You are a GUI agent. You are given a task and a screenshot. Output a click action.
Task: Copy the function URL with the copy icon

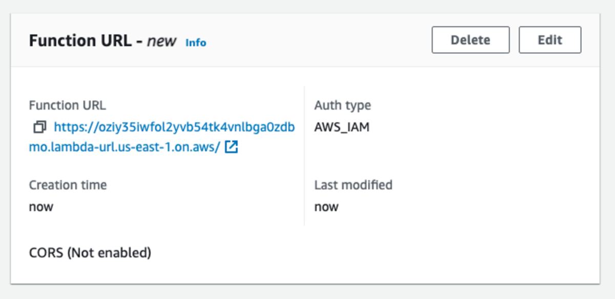click(39, 126)
